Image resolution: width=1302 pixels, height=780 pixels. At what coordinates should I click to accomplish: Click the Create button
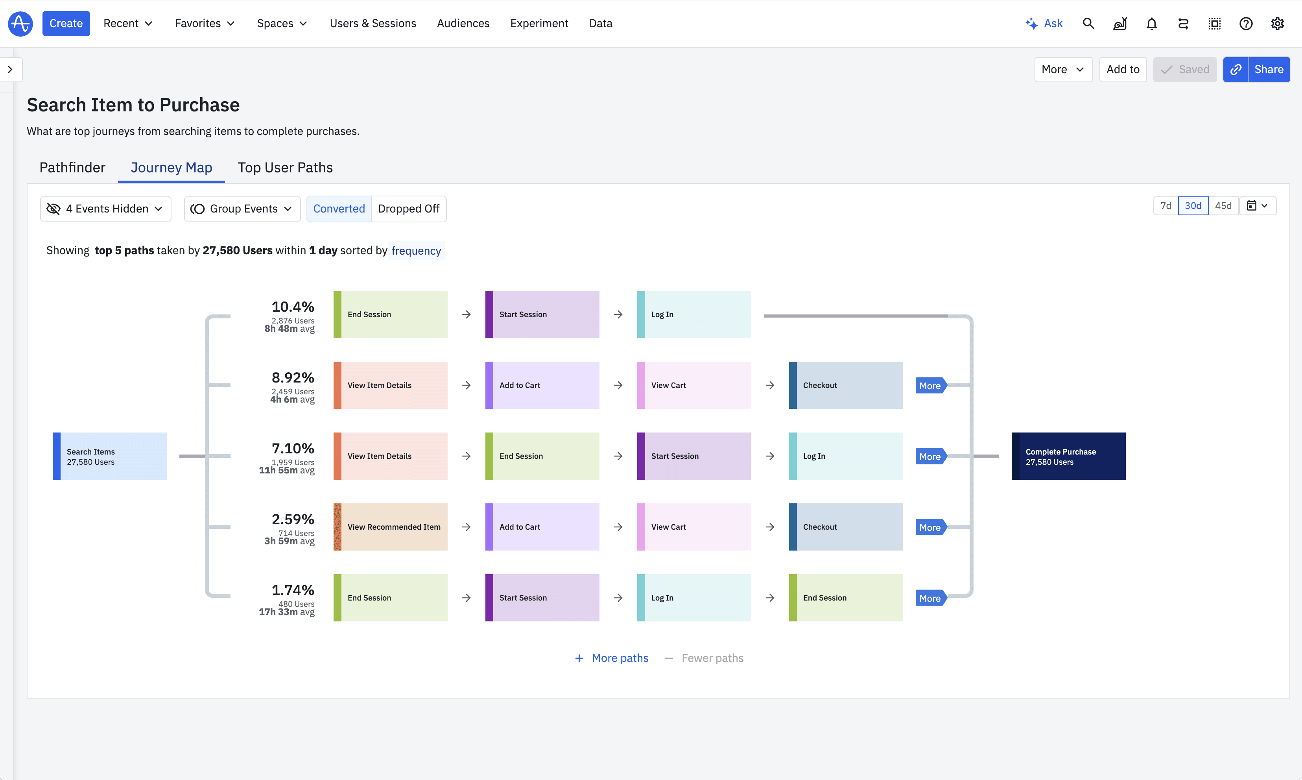[66, 24]
